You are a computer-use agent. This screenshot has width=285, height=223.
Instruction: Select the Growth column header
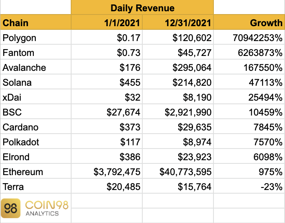coord(249,22)
